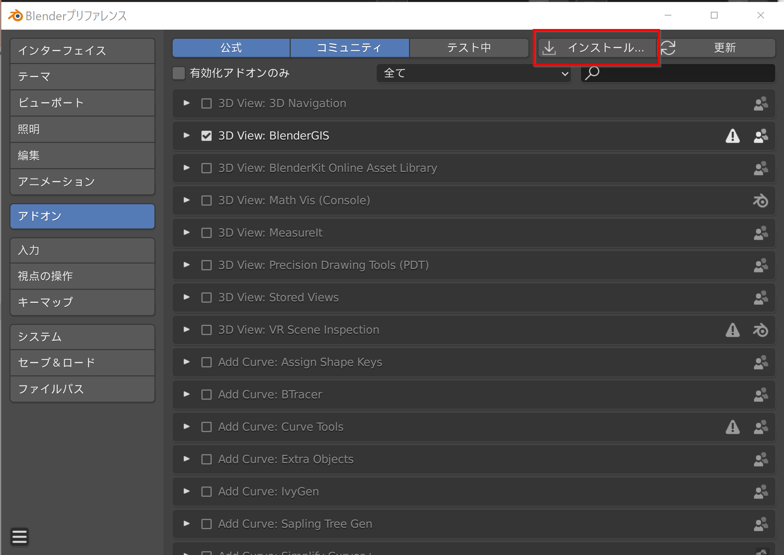Open the hamburger menu at bottom left

pyautogui.click(x=20, y=537)
